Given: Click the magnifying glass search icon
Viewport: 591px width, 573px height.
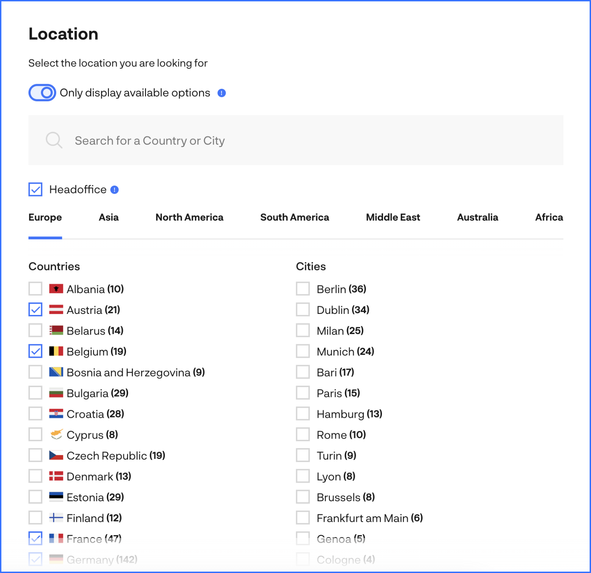Looking at the screenshot, I should click(x=54, y=140).
